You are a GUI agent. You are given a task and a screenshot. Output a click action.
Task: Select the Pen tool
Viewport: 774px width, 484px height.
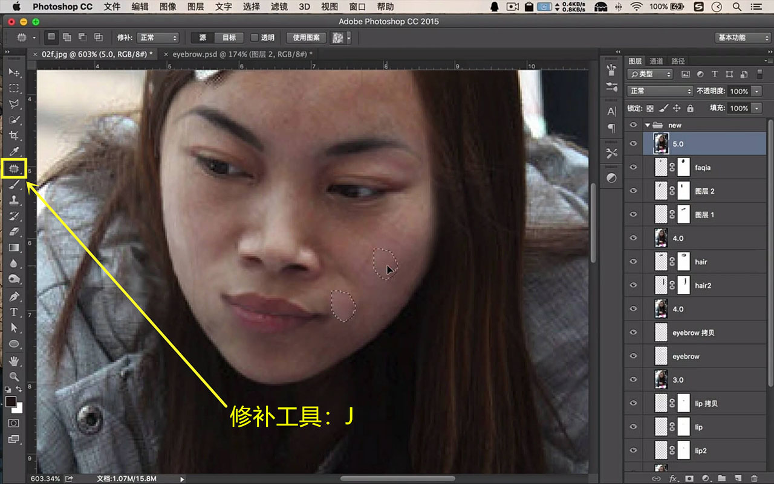[14, 296]
